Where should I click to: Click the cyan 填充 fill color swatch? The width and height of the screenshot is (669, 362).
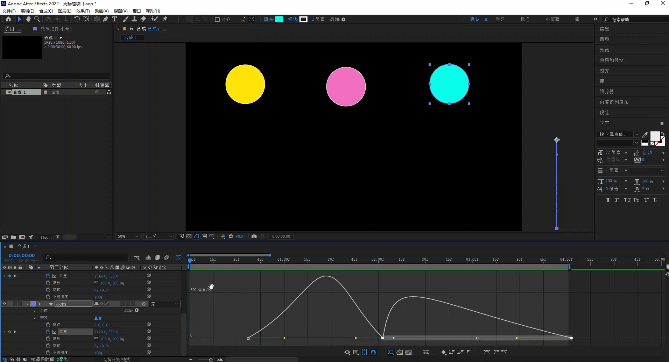tap(279, 20)
